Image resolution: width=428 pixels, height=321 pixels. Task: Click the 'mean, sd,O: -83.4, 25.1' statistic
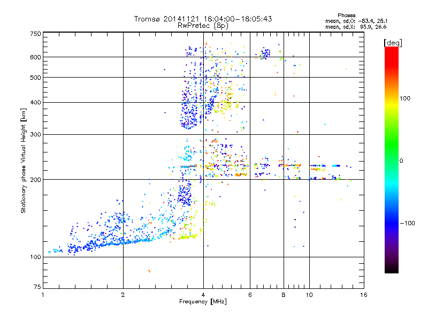coord(356,21)
